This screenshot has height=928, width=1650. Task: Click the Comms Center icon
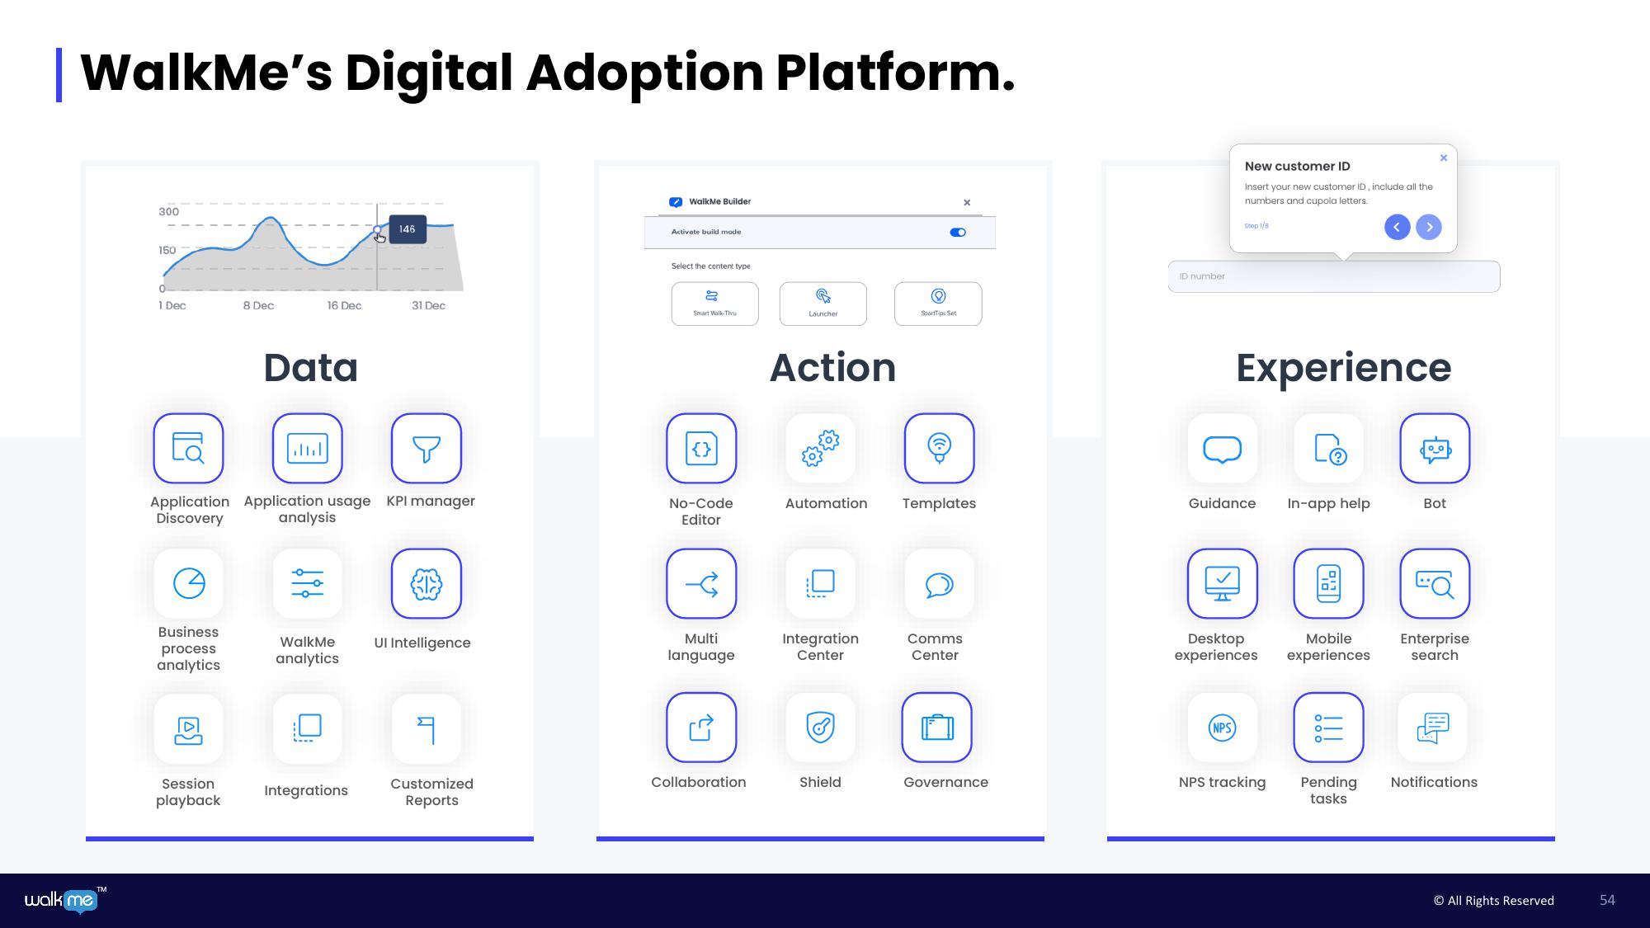pyautogui.click(x=936, y=583)
